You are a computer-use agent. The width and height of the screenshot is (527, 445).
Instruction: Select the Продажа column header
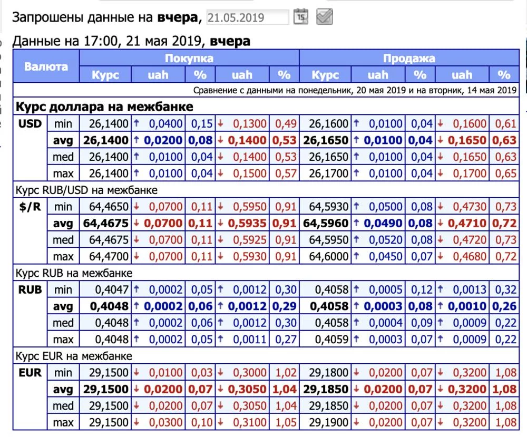click(x=409, y=58)
